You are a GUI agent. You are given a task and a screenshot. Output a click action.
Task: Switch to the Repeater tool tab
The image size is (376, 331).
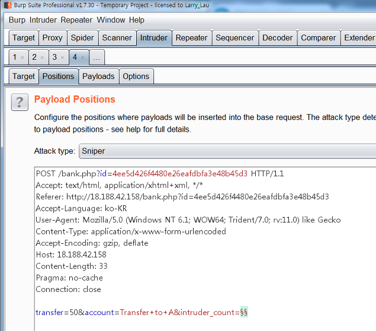(192, 38)
